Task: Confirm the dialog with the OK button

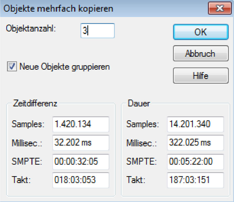Action: 201,32
